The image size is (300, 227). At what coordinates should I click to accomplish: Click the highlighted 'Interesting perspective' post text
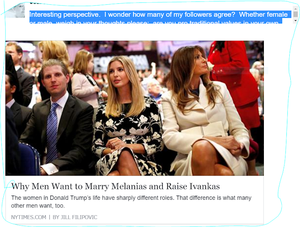click(x=160, y=15)
